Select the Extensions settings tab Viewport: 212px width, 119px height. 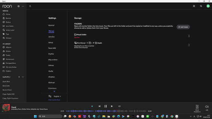pos(53,88)
